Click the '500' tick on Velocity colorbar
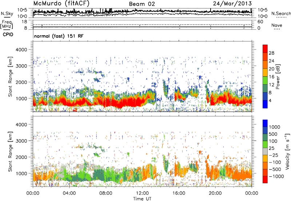Image resolution: width=291 pixels, height=201 pixels. [x=273, y=134]
